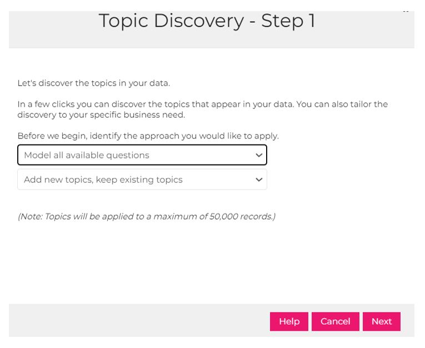
Task: Click the "Add new topics, keep existing topics" text
Action: 103,180
